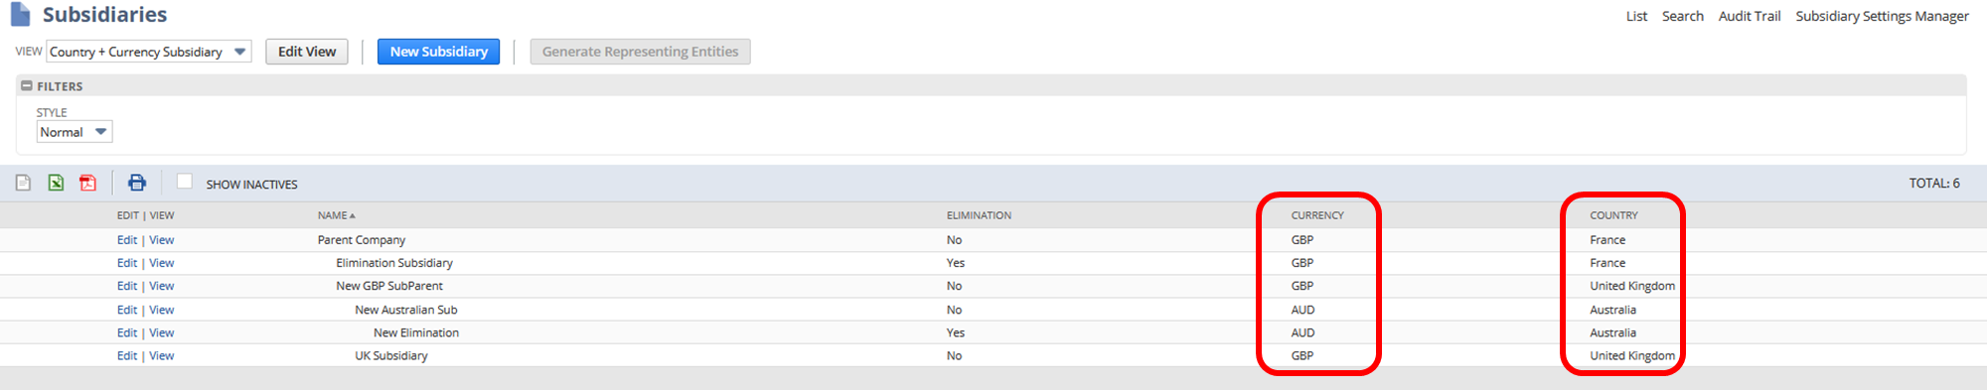This screenshot has width=1987, height=390.
Task: Open the Audit Trail link
Action: [1749, 16]
